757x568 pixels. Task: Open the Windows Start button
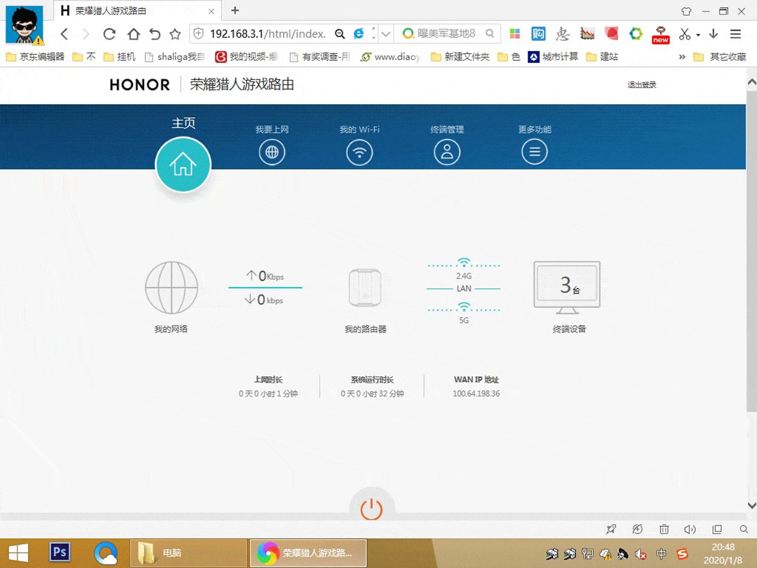click(18, 553)
